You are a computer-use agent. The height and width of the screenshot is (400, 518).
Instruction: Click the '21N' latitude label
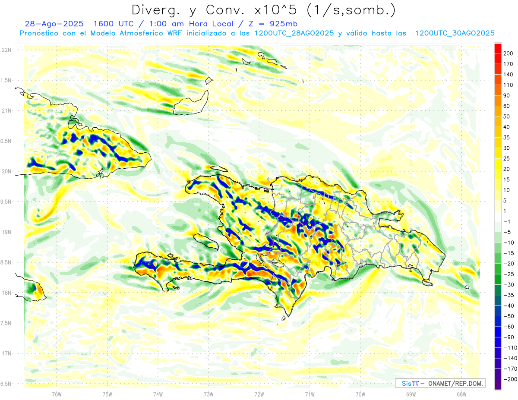point(6,110)
